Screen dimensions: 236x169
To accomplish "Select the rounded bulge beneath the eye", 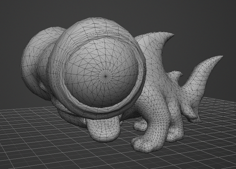I will click(103, 130).
